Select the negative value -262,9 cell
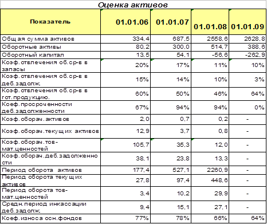Screen dimensions: 267x224 pos(248,55)
